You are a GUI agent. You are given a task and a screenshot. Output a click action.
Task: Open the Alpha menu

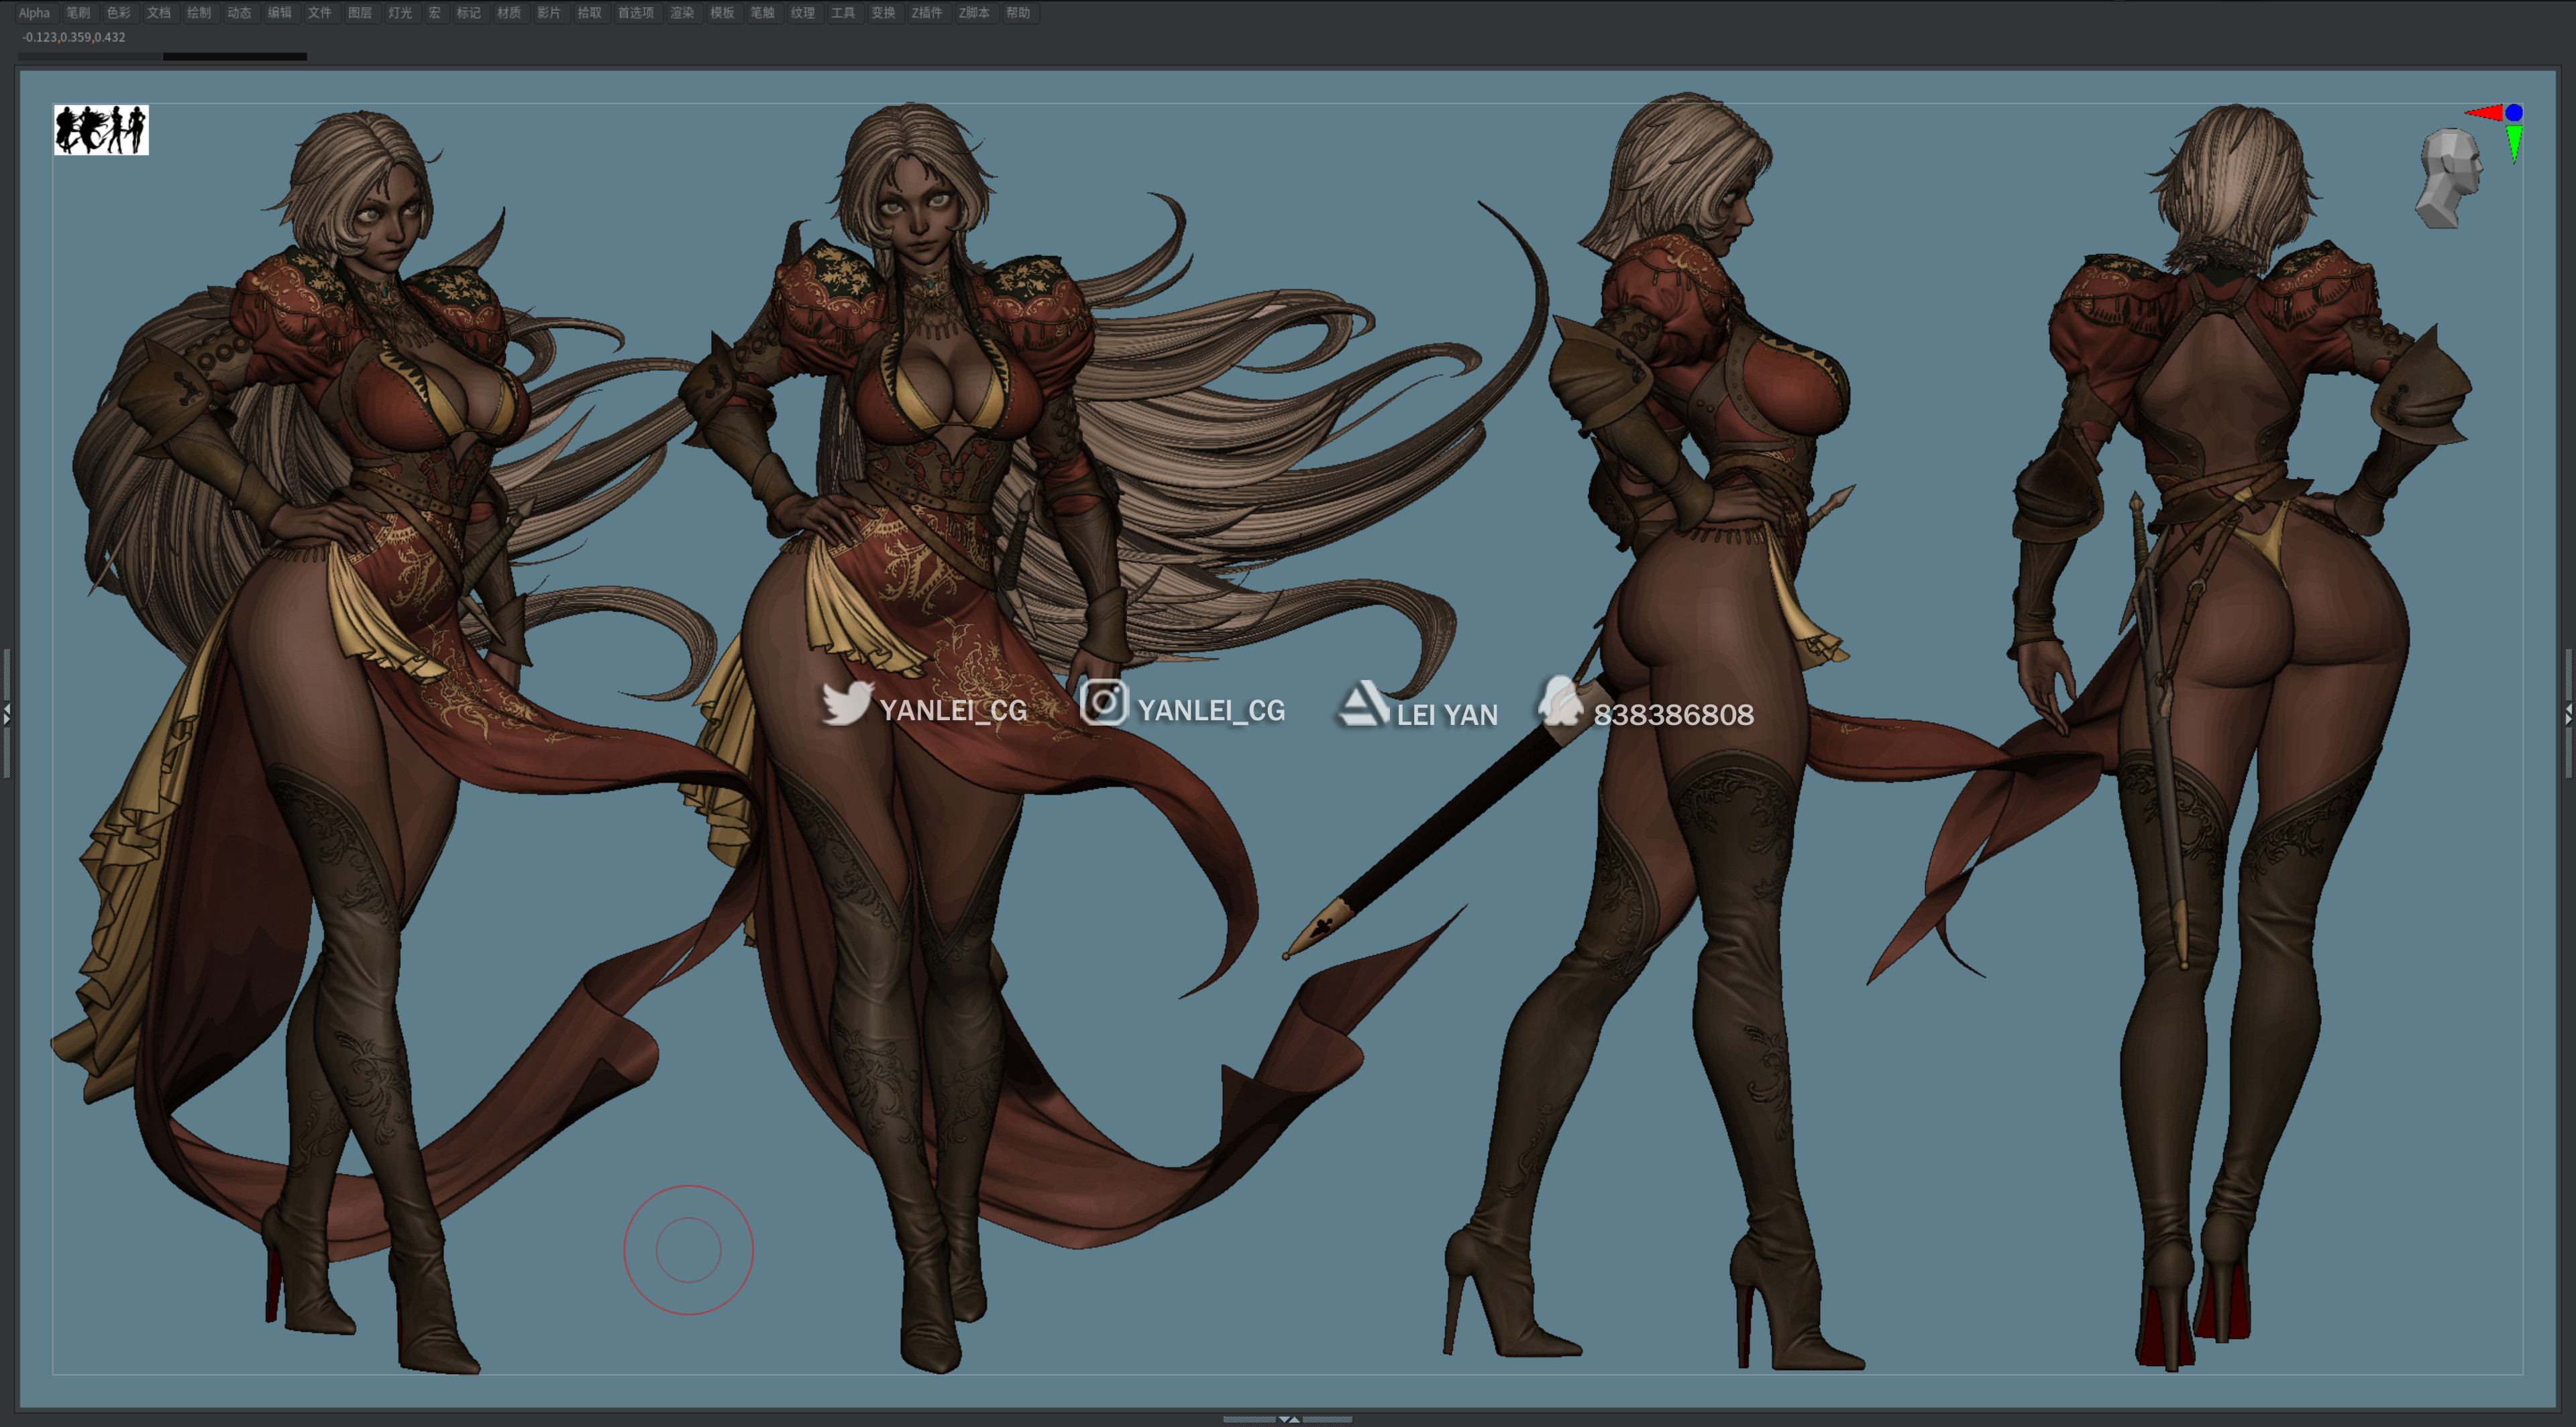[34, 13]
